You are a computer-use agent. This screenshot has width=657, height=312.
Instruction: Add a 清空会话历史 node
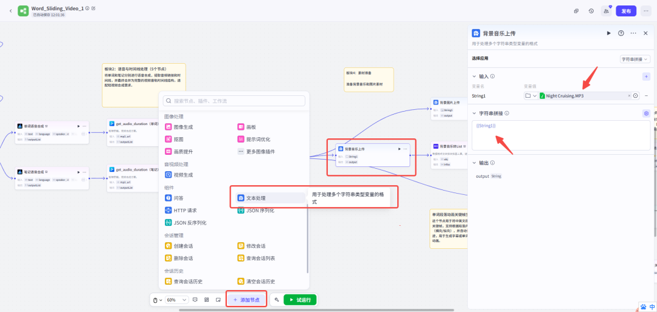pos(257,282)
